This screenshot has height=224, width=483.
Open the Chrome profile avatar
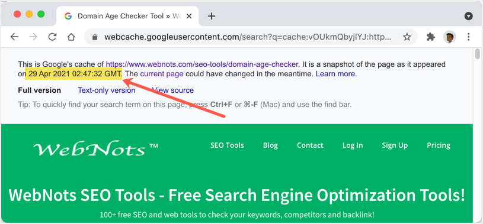click(449, 37)
